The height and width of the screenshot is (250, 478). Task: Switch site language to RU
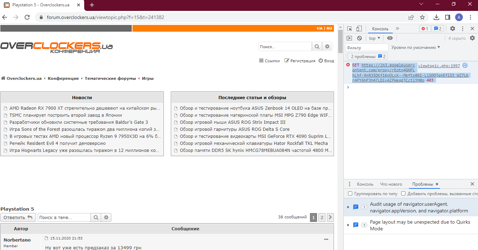pyautogui.click(x=329, y=28)
